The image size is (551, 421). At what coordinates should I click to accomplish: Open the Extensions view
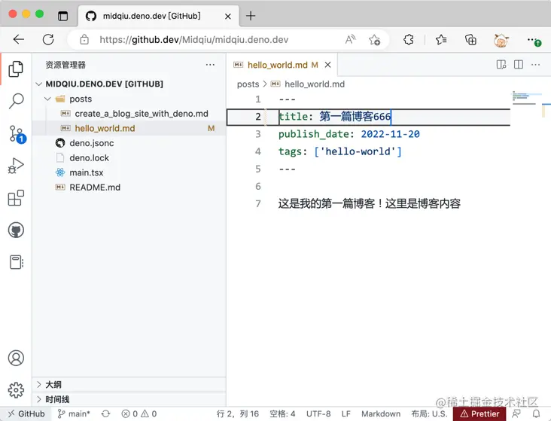click(16, 198)
